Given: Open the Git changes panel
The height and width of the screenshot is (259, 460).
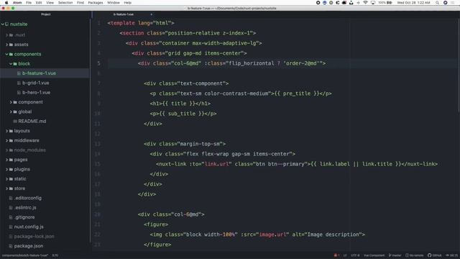Looking at the screenshot, I should (x=452, y=255).
